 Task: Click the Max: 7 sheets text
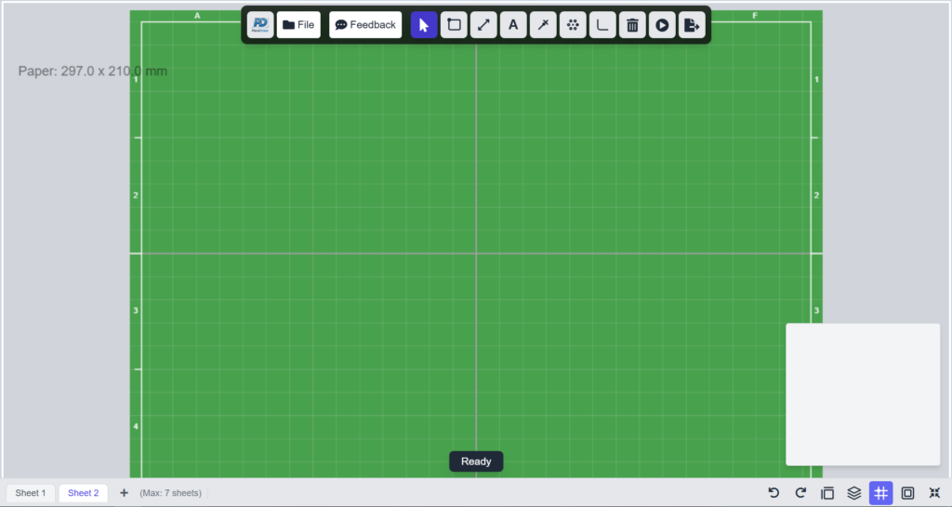171,493
